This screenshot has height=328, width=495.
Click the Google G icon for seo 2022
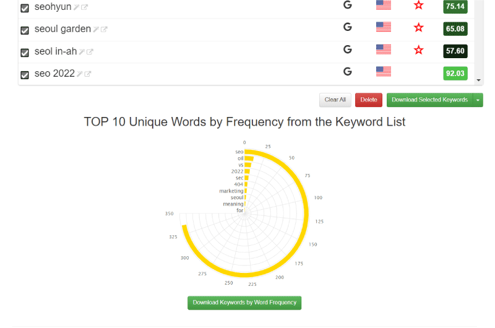coord(348,72)
